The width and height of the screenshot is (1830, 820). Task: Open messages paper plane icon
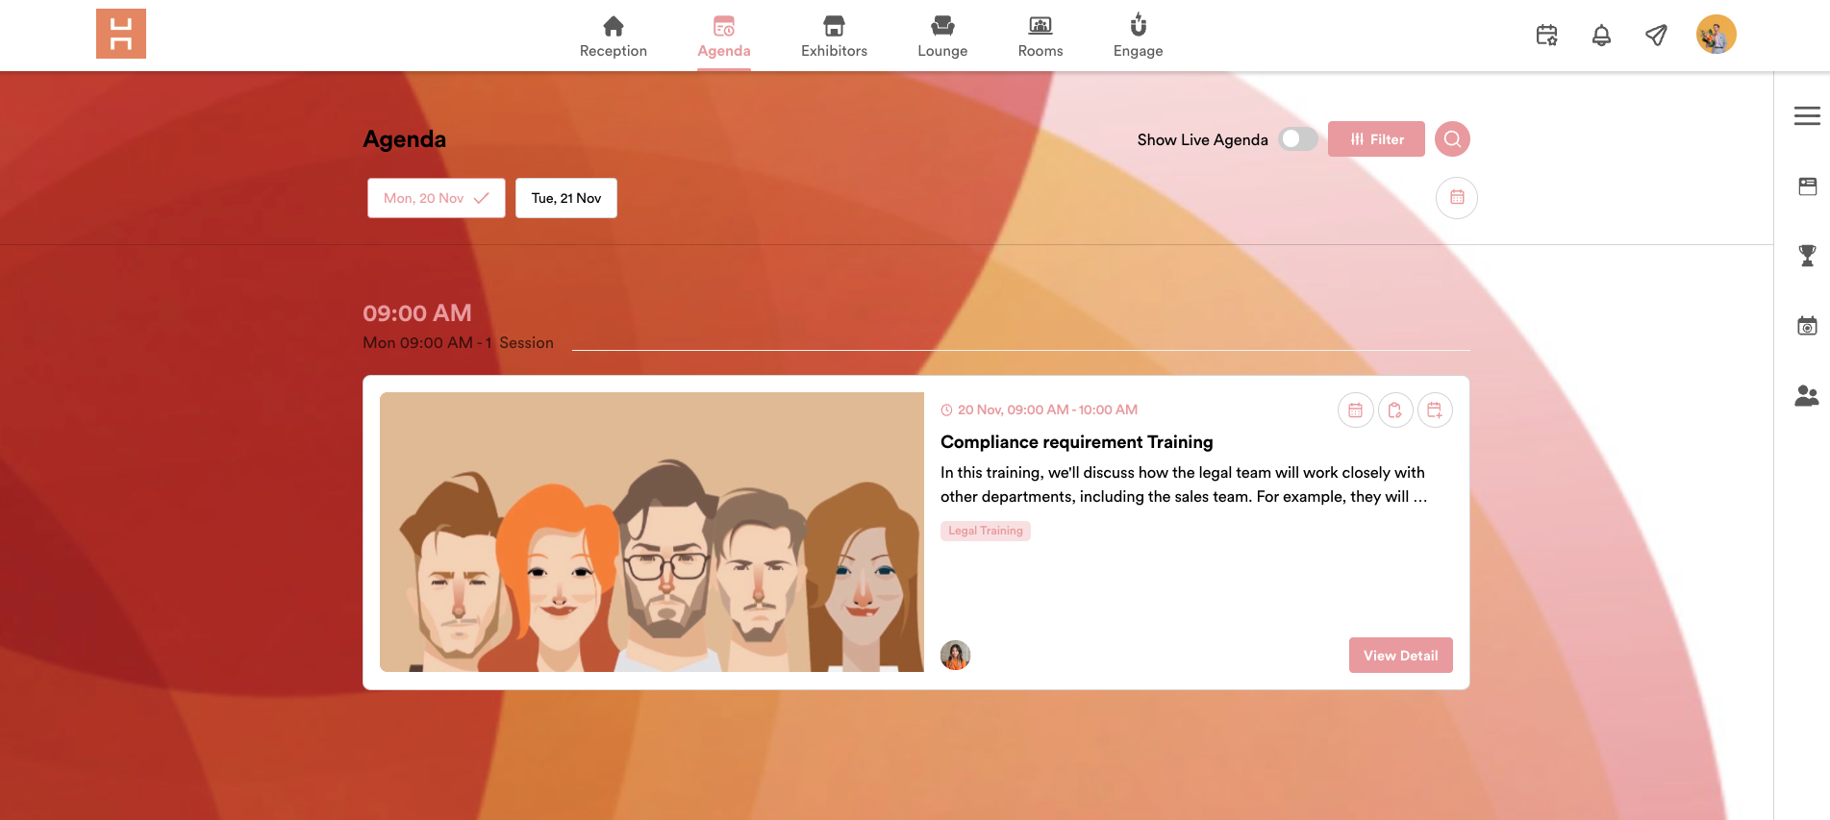(1656, 36)
